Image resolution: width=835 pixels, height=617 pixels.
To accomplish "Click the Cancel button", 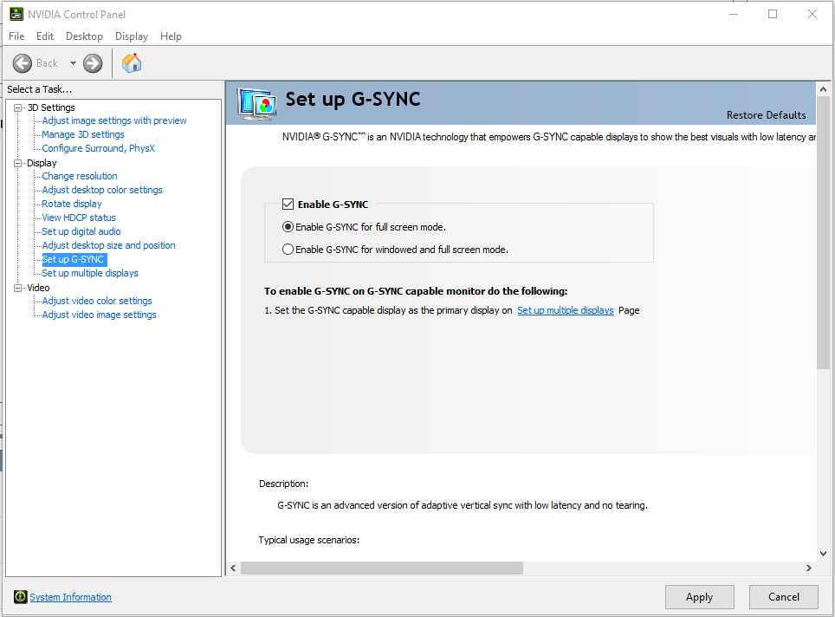I will click(783, 597).
